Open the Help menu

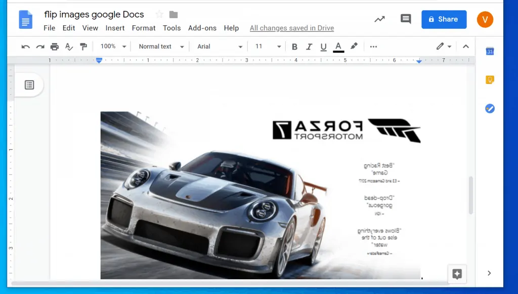click(231, 28)
